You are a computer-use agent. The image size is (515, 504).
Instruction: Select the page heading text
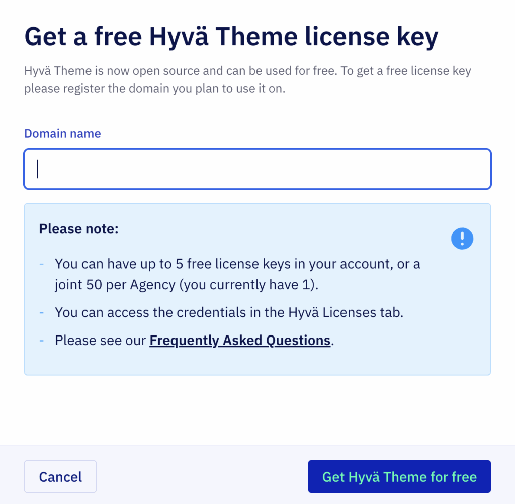point(231,36)
